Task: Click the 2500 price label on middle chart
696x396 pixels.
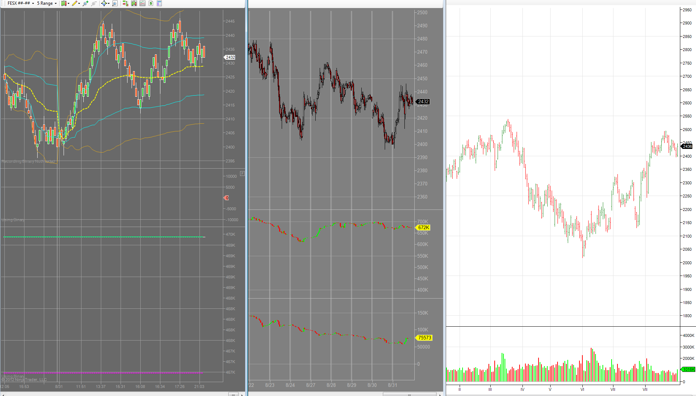Action: (422, 12)
